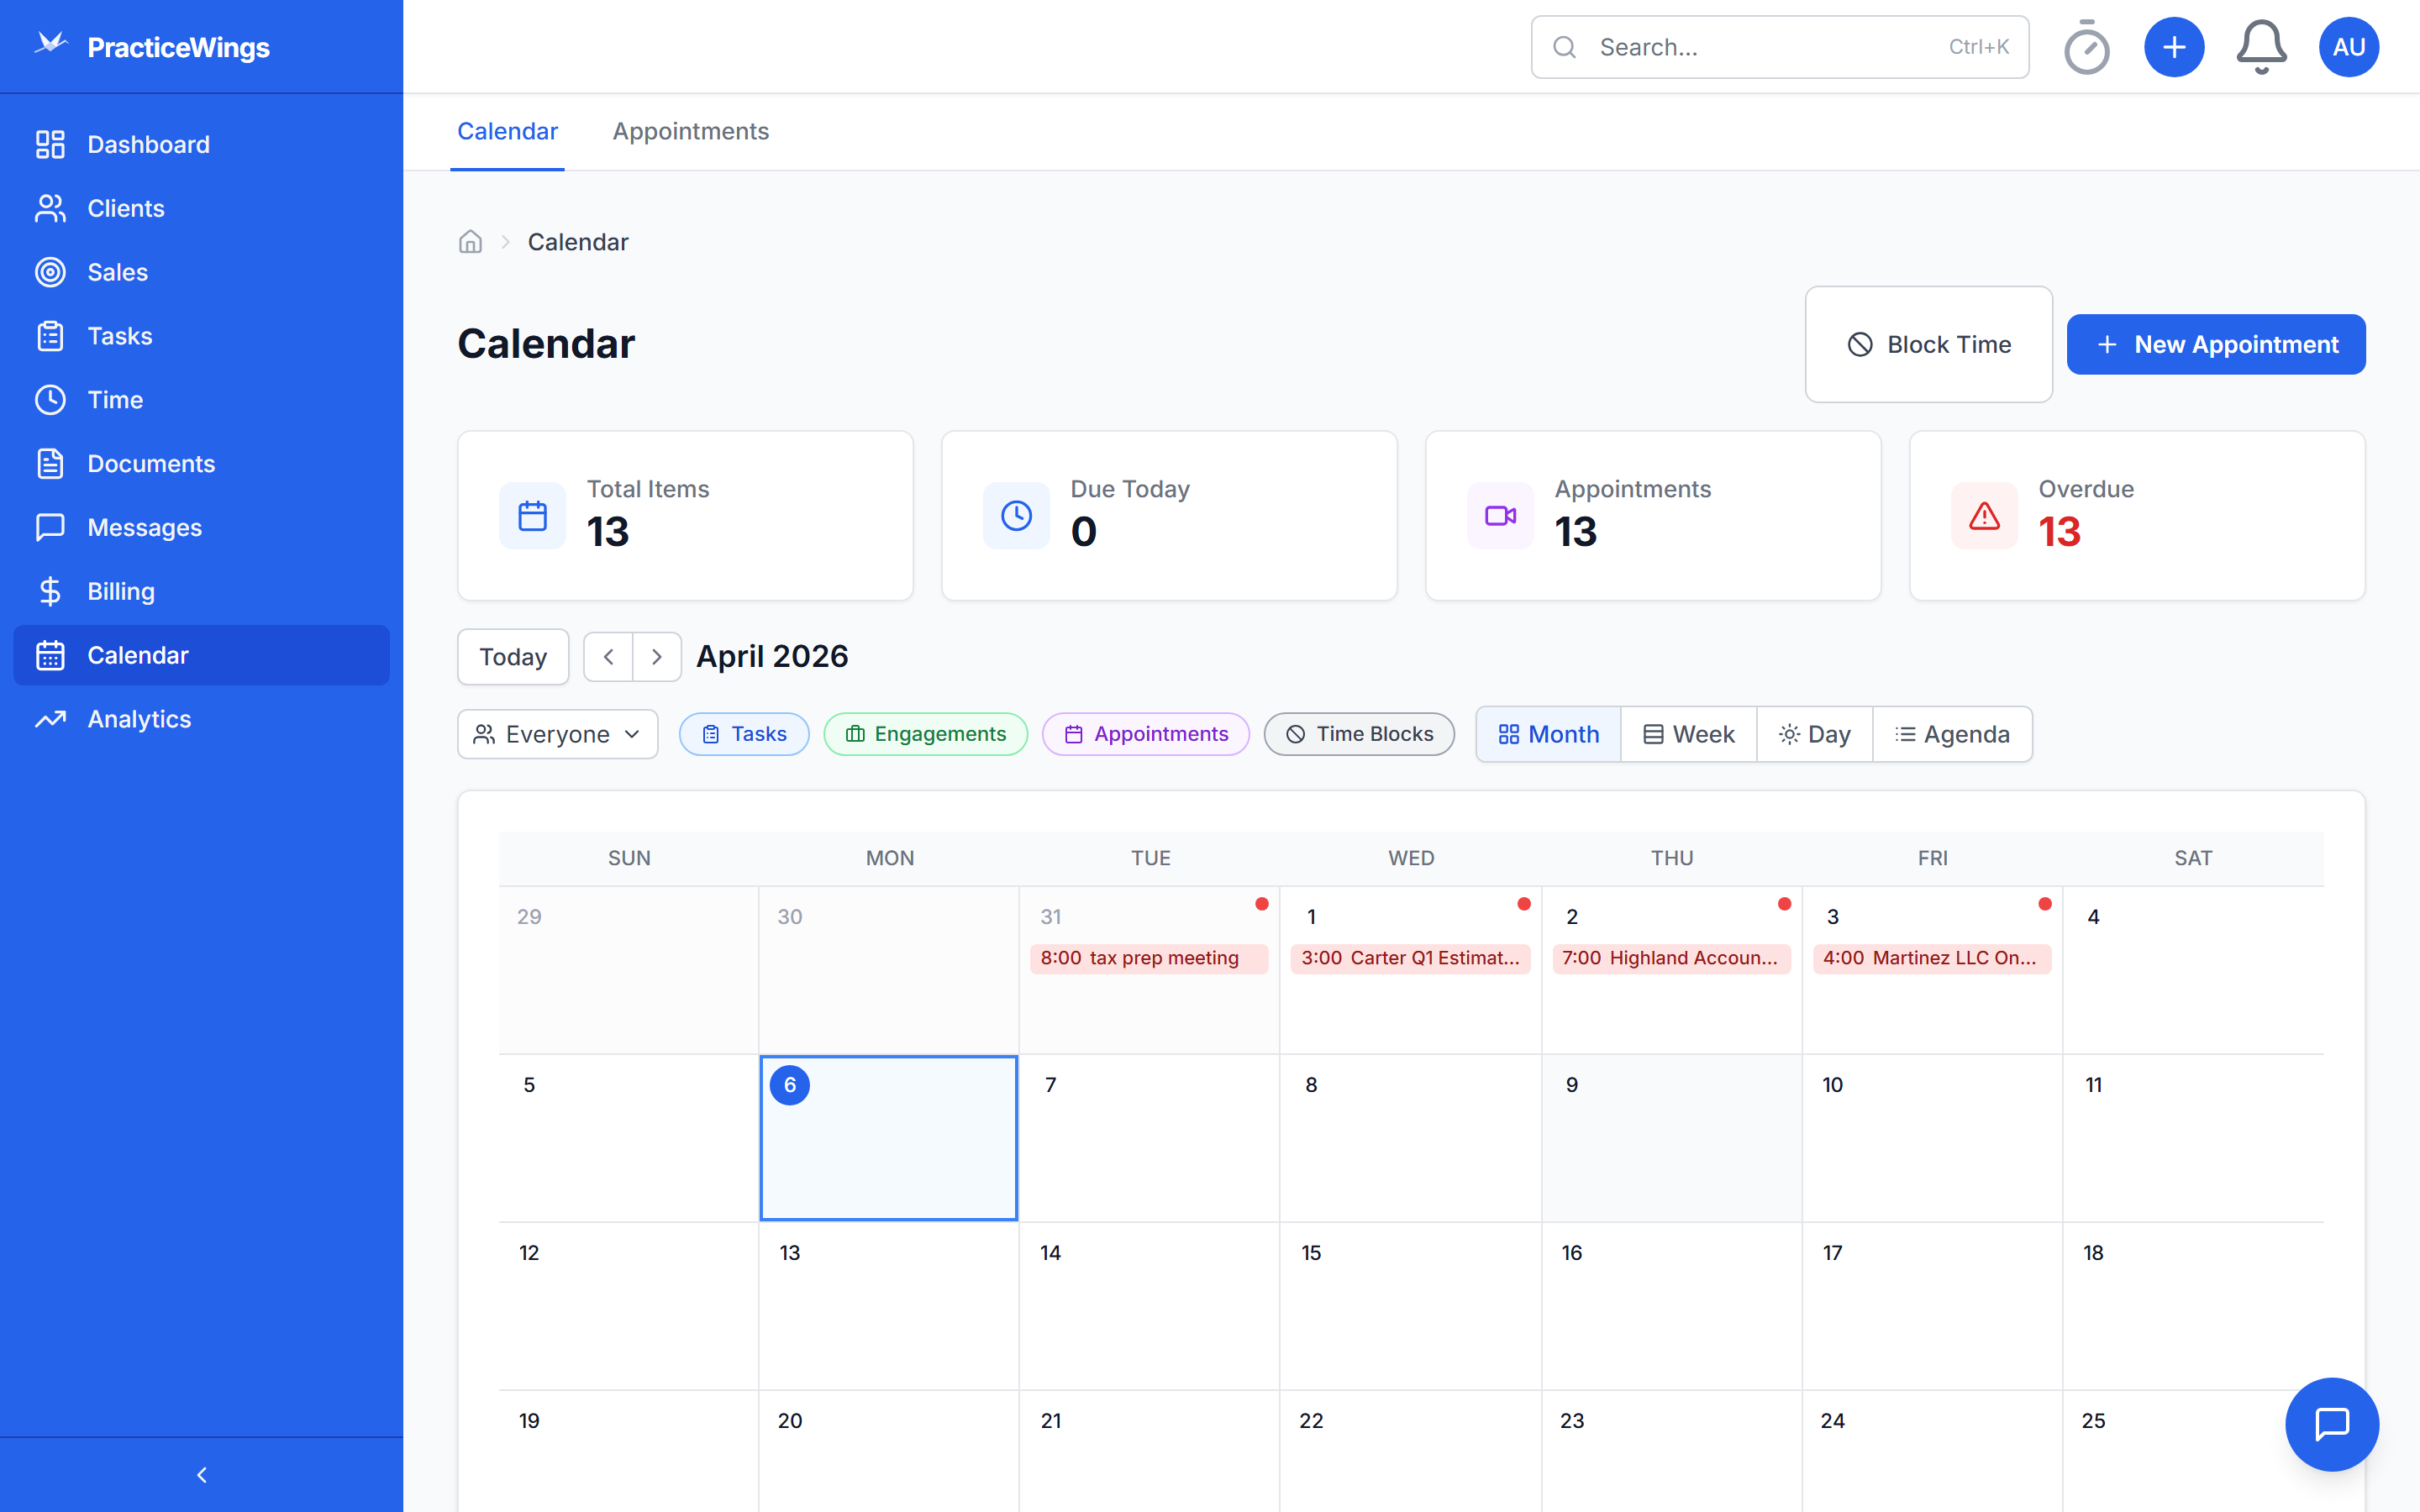Select Calendar in the sidebar
This screenshot has height=1512, width=2420.
coord(201,655)
